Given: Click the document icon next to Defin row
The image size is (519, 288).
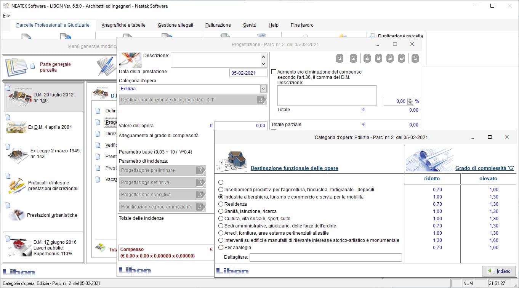Looking at the screenshot, I should coord(98,111).
